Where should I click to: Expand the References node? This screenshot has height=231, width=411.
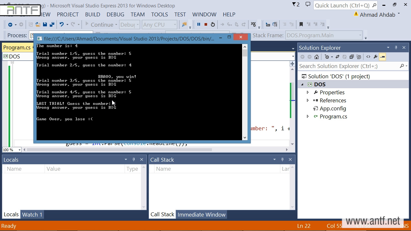click(x=308, y=100)
